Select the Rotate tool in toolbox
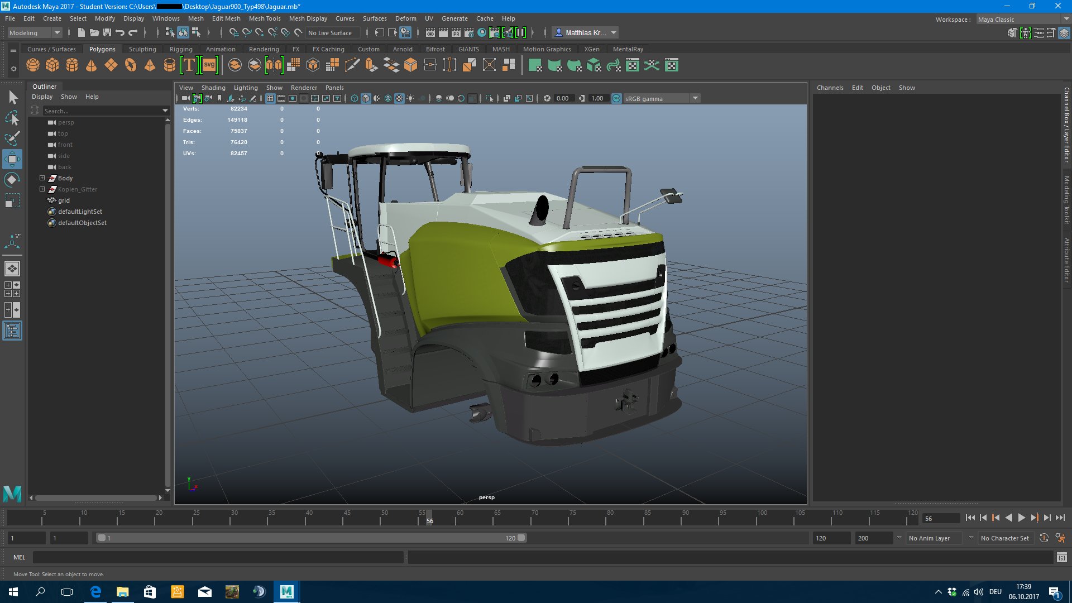The height and width of the screenshot is (603, 1072). coord(12,180)
